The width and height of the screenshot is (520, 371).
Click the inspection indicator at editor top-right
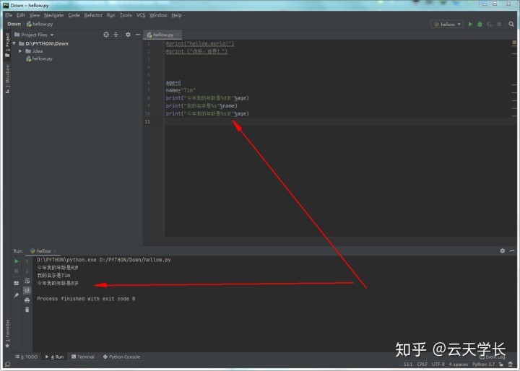(514, 43)
